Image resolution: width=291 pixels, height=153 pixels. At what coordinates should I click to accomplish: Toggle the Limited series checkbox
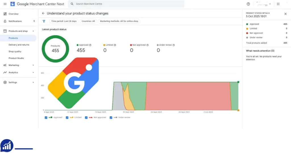[67, 117]
